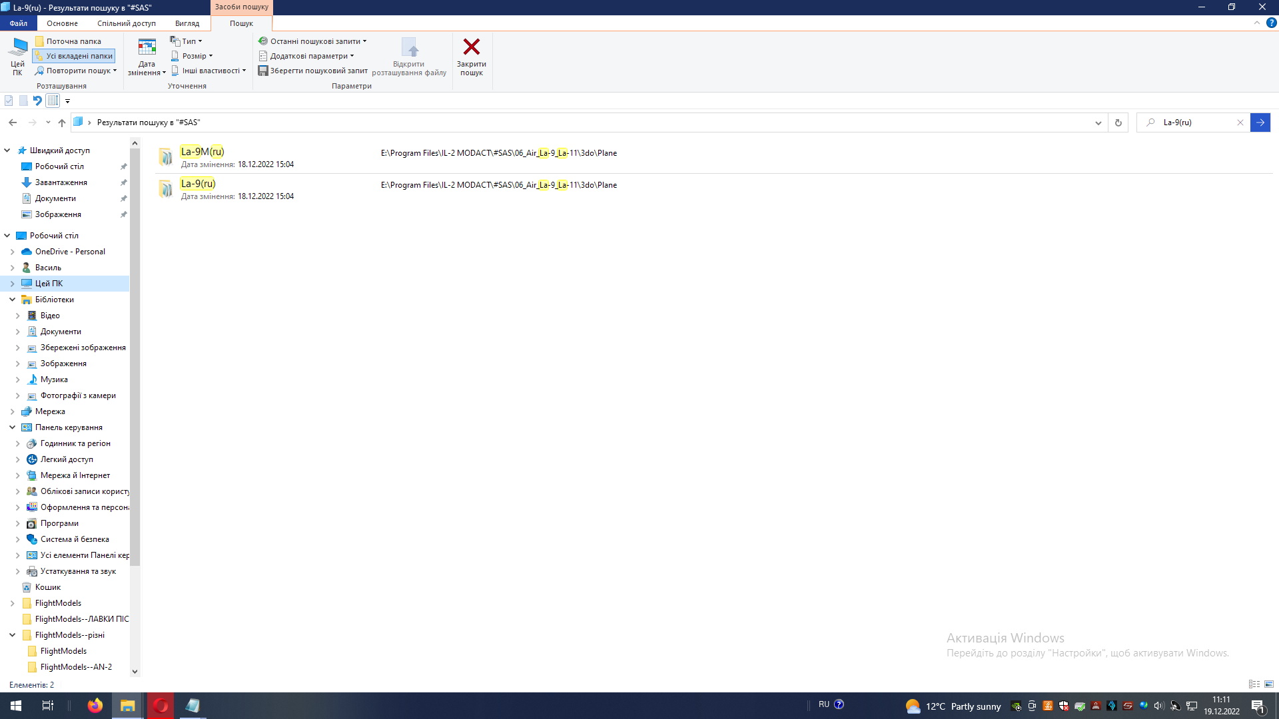Click the red X Close search icon
This screenshot has height=719, width=1279.
(x=471, y=48)
